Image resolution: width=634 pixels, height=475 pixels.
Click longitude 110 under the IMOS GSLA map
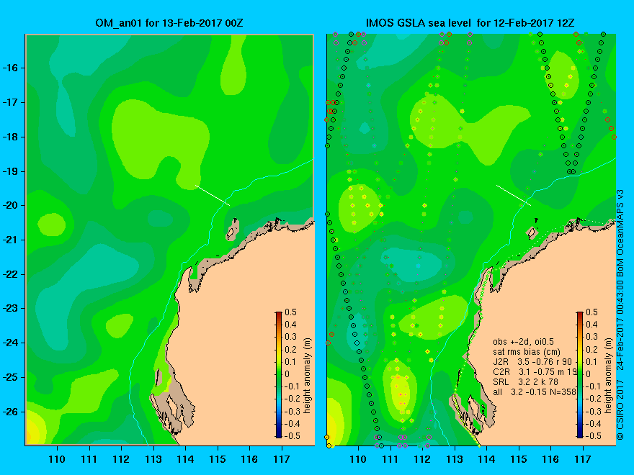tap(358, 459)
